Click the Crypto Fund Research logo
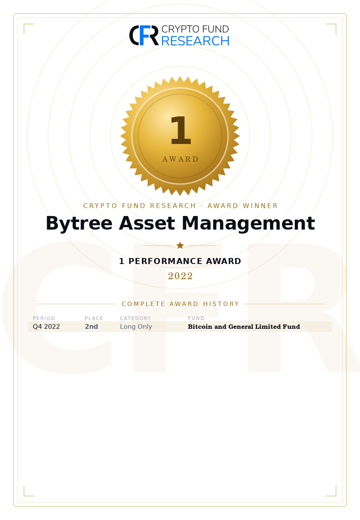 [x=179, y=36]
